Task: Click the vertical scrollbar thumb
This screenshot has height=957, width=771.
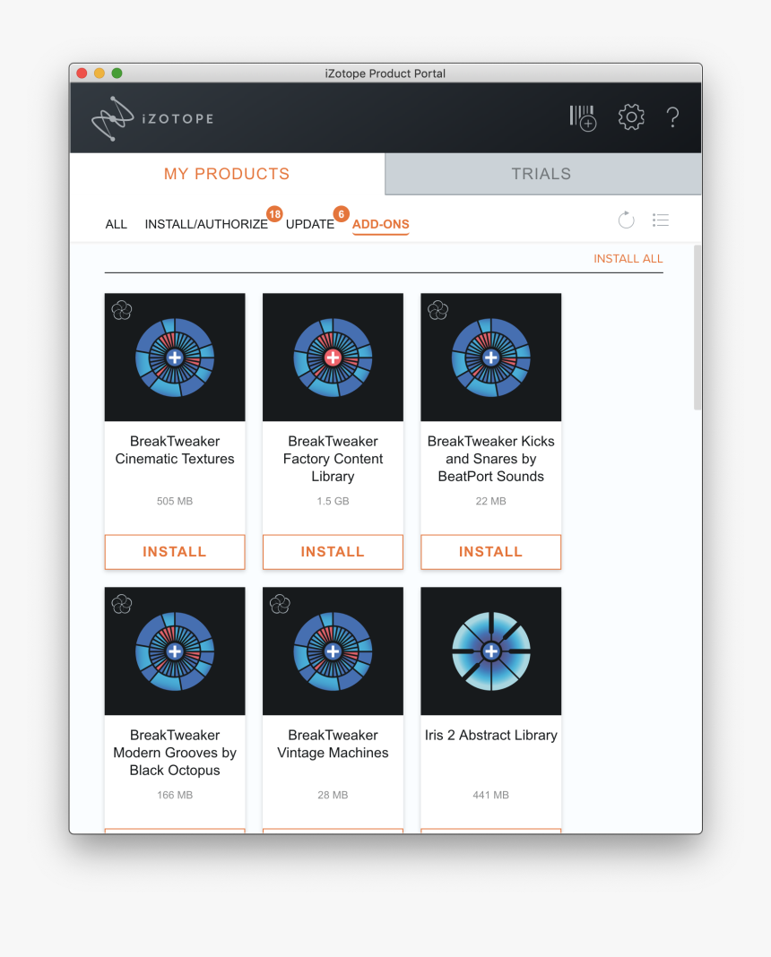Action: [697, 328]
